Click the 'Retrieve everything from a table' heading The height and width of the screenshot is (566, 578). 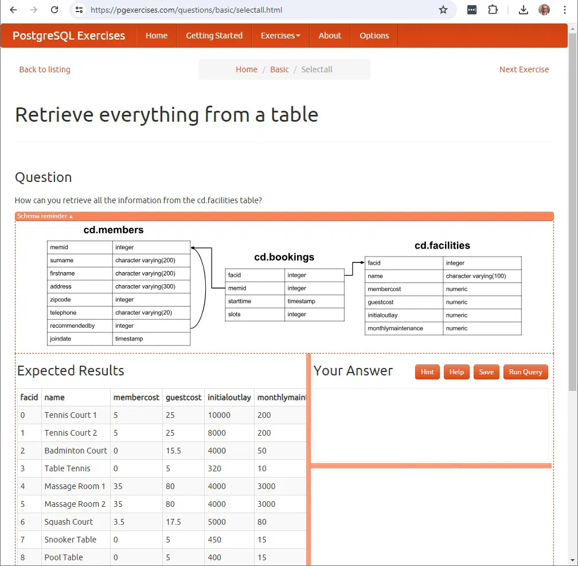tap(167, 115)
